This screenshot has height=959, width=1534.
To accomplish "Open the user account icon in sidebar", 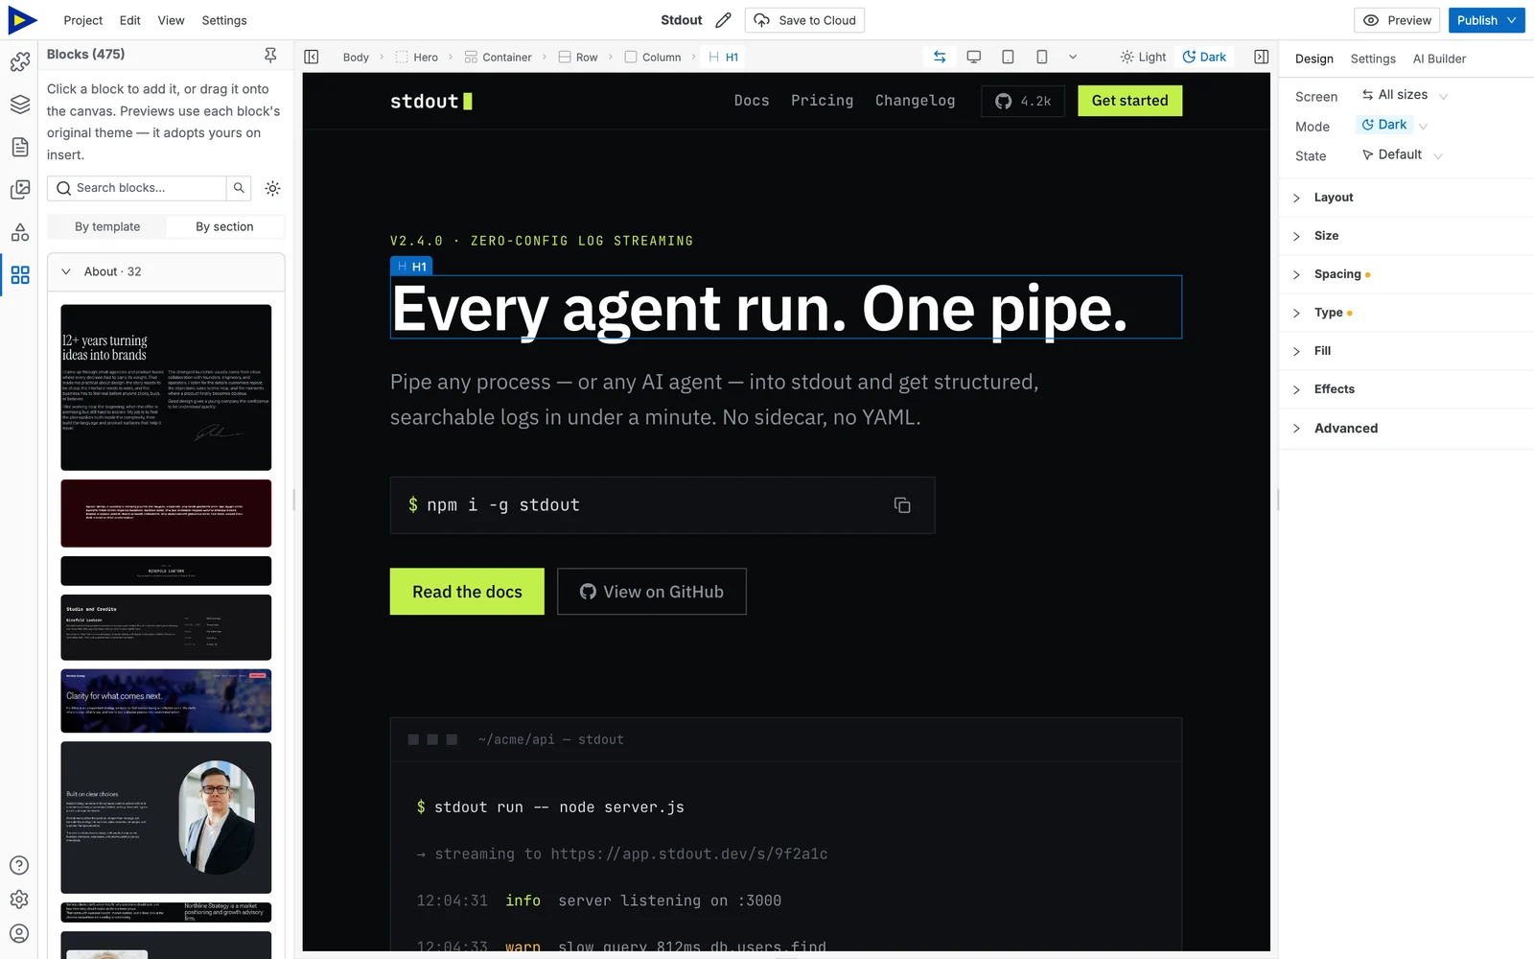I will click(x=19, y=933).
